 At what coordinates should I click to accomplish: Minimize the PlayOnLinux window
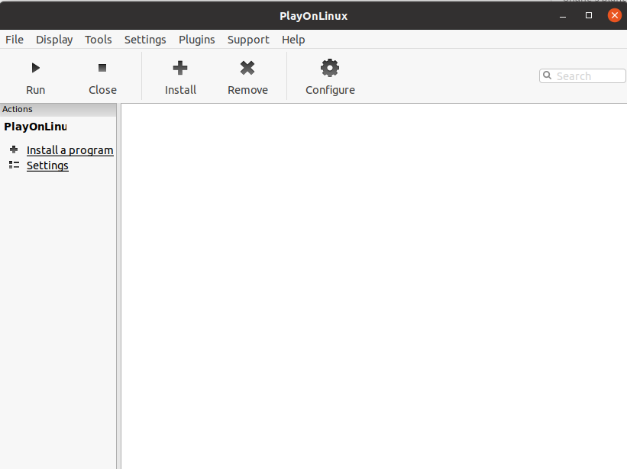point(563,16)
